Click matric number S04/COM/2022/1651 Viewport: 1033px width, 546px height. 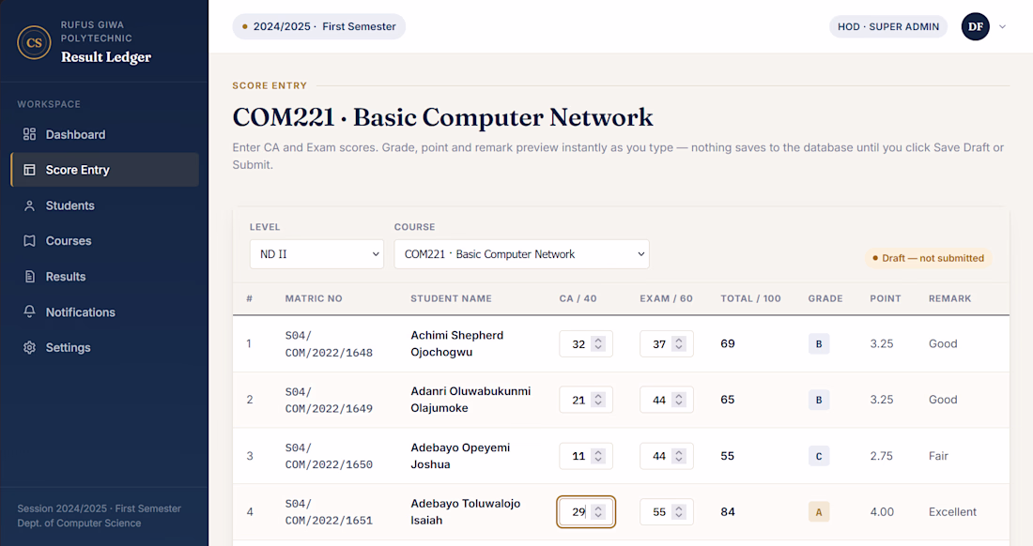329,512
